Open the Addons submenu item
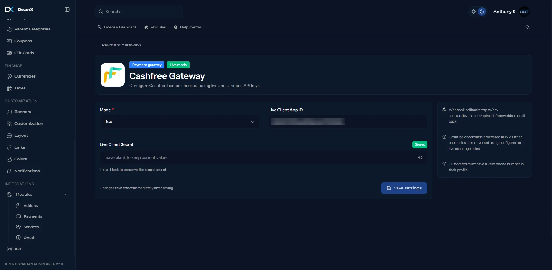 click(31, 205)
